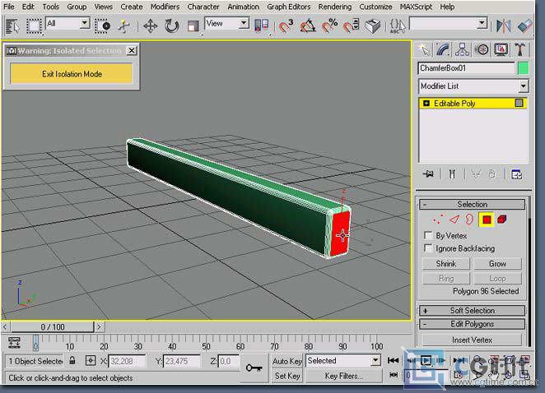Switch to the Utilities hammer panel
Screen dimensions: 545x393
520,49
